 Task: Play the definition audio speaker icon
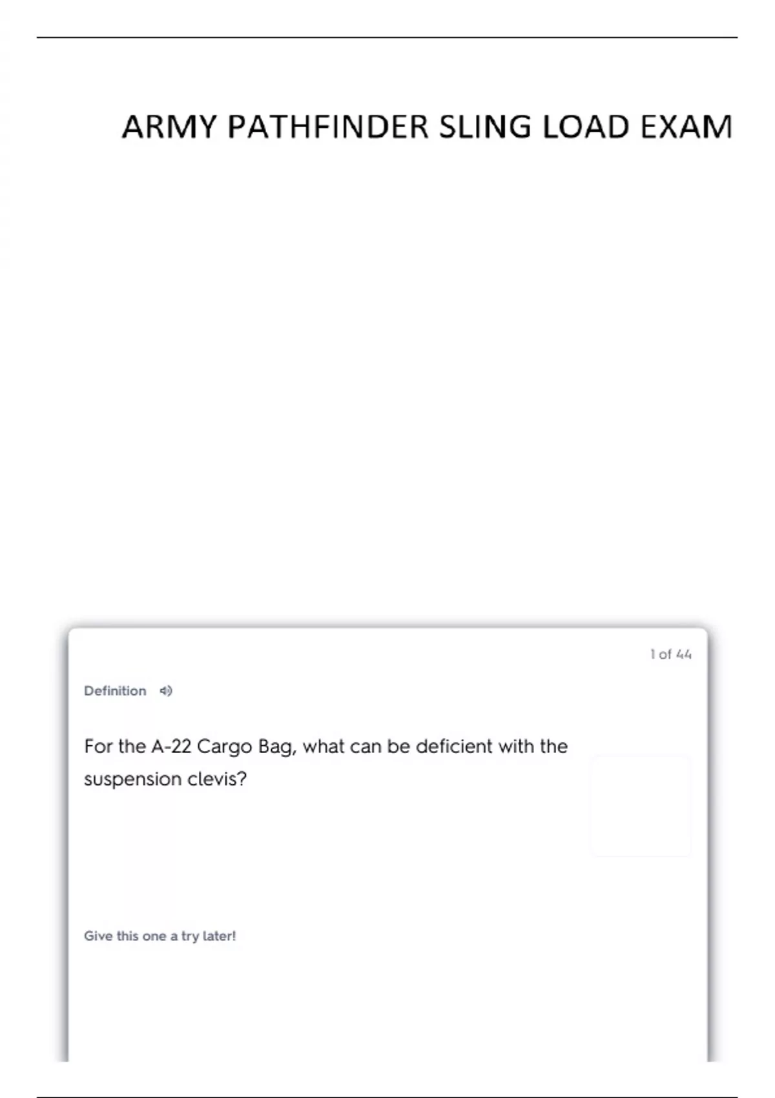click(166, 691)
